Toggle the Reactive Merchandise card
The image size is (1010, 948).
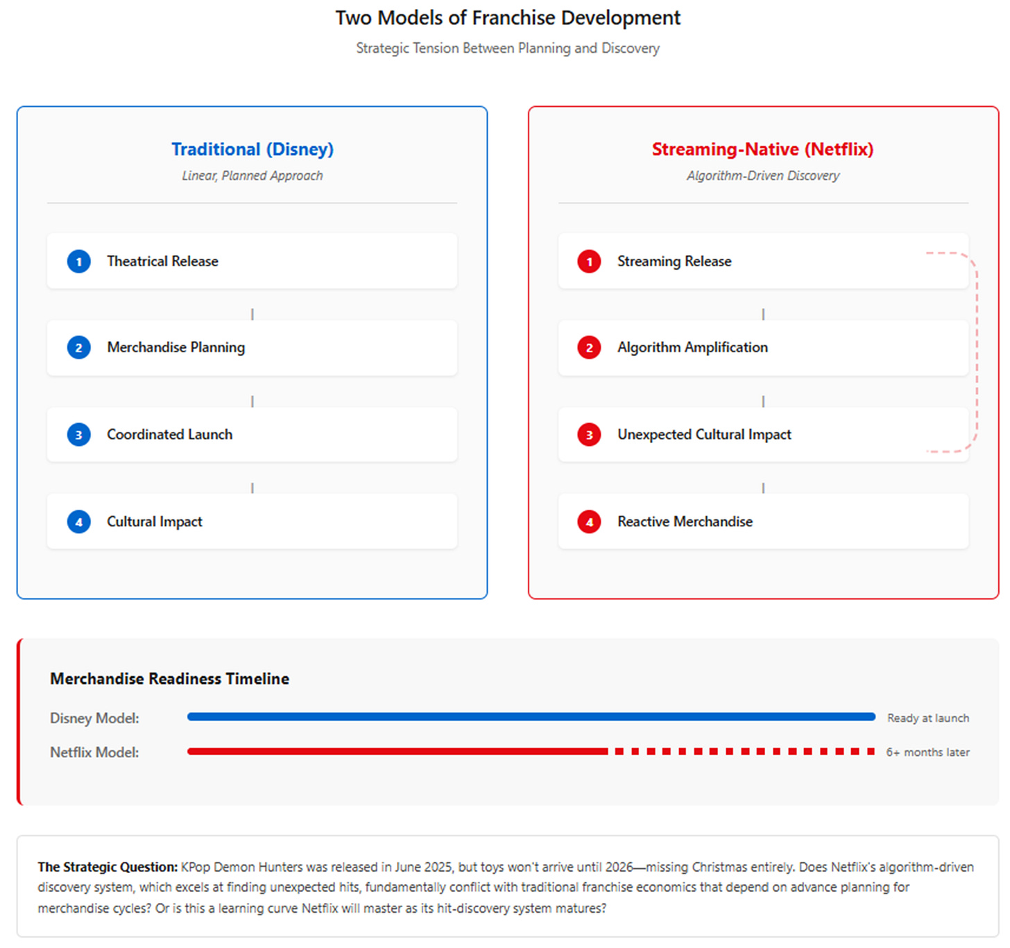(x=763, y=522)
